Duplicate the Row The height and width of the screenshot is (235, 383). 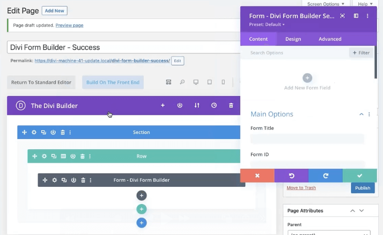coord(54,156)
